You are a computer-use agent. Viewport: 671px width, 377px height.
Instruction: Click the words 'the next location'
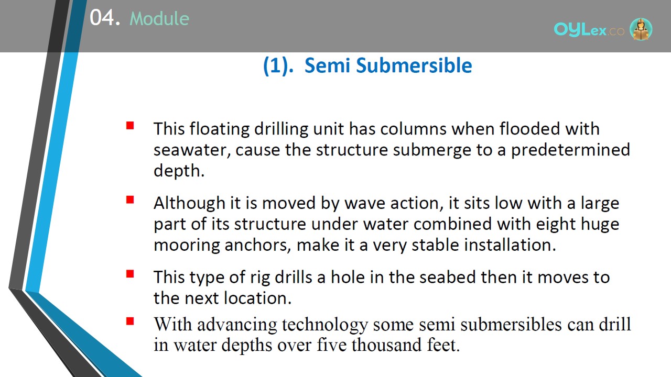click(221, 298)
